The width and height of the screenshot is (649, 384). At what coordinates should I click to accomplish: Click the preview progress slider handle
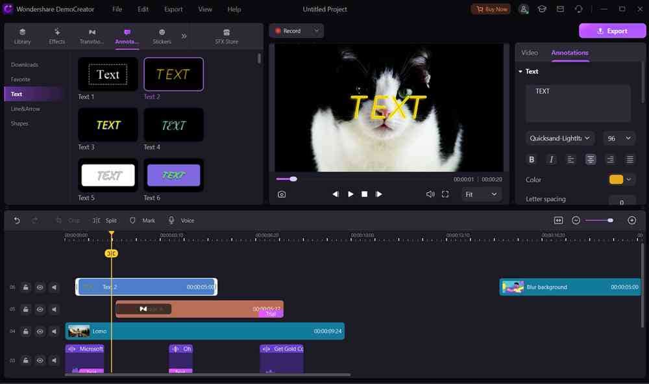pos(293,179)
